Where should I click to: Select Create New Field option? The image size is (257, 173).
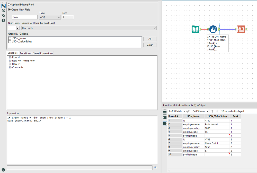pyautogui.click(x=9, y=10)
